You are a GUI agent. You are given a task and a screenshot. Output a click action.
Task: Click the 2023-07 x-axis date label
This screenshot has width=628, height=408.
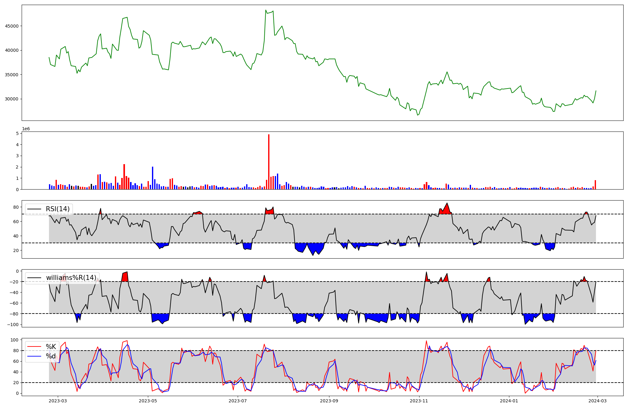(x=238, y=401)
